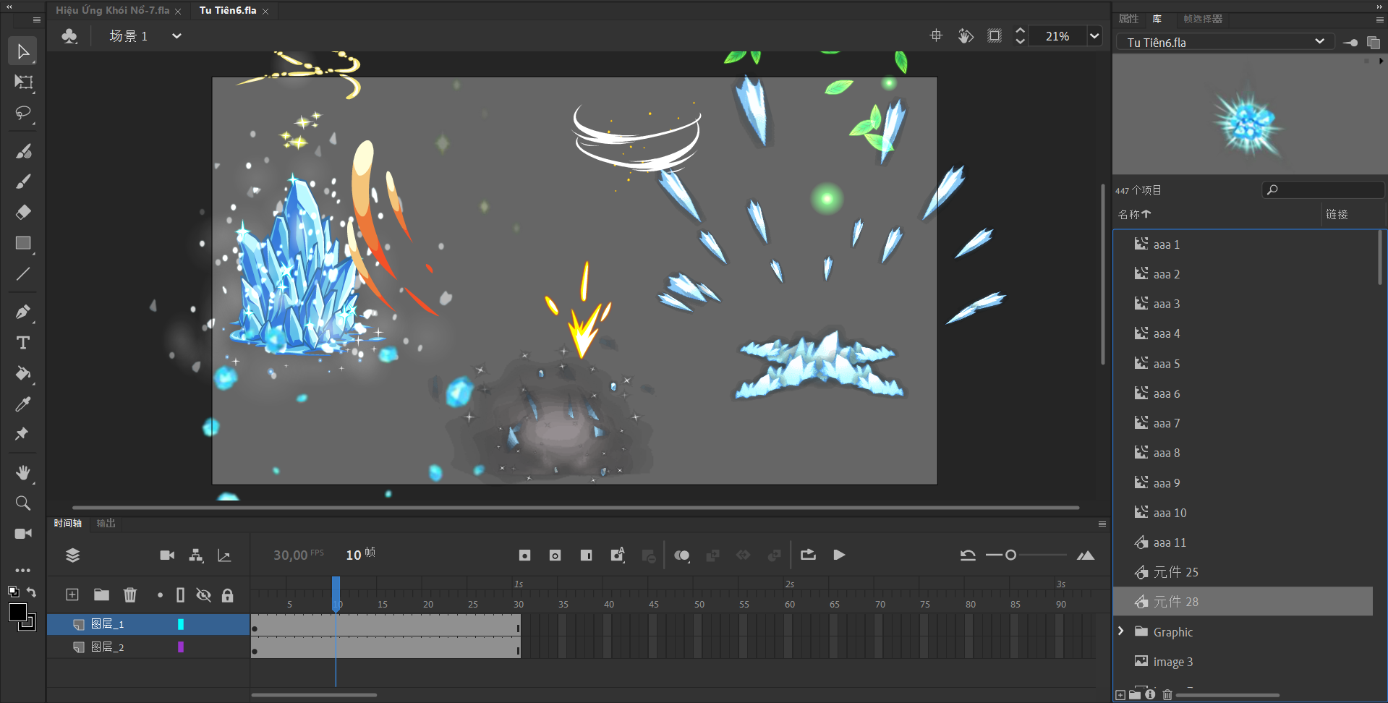Select library item aaa 5
The width and height of the screenshot is (1388, 703).
coord(1166,364)
